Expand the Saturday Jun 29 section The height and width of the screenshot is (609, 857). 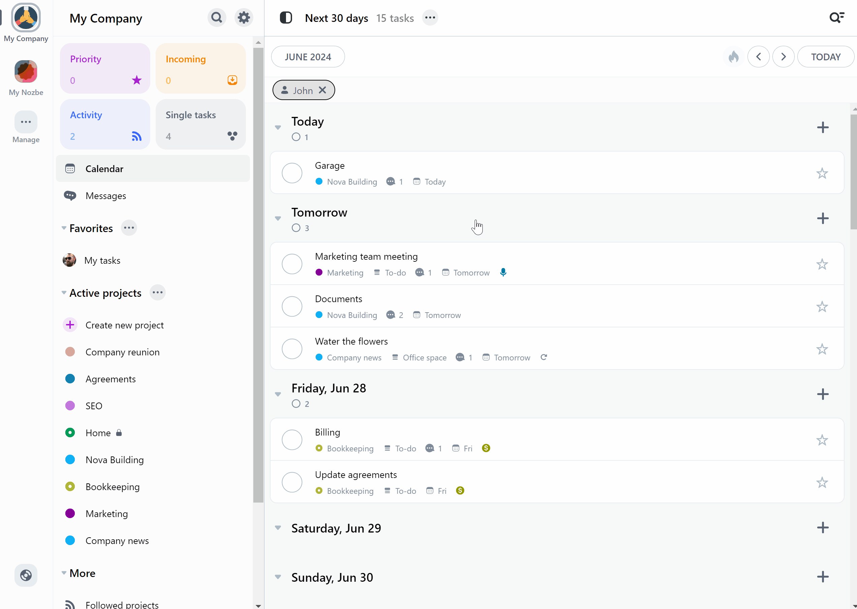click(278, 527)
